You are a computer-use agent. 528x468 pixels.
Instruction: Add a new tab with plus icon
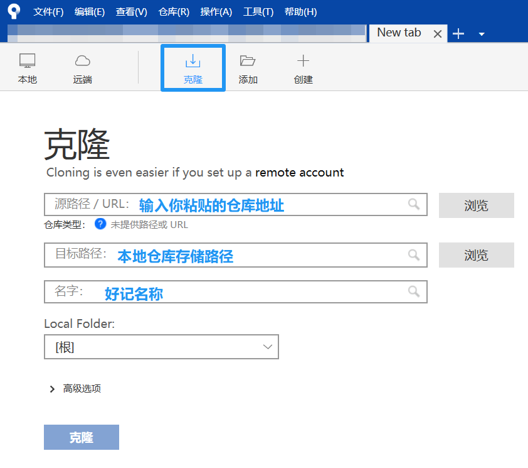pos(458,34)
